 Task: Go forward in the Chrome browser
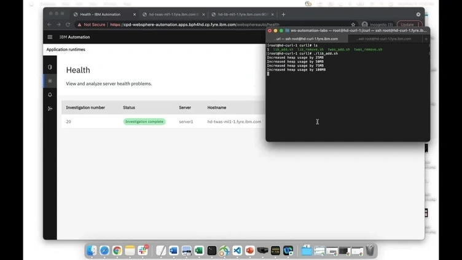point(58,25)
